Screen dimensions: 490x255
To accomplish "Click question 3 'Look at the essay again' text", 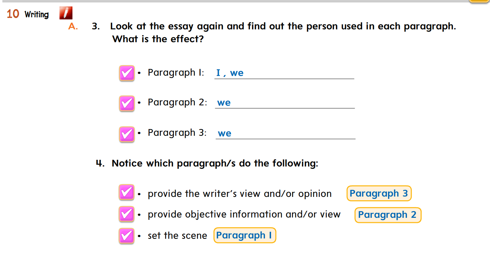I will [x=283, y=26].
